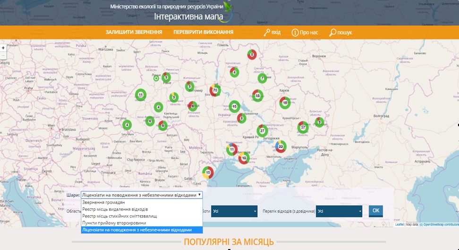Expand the Перелік відходів Усі dropdown

(339, 211)
